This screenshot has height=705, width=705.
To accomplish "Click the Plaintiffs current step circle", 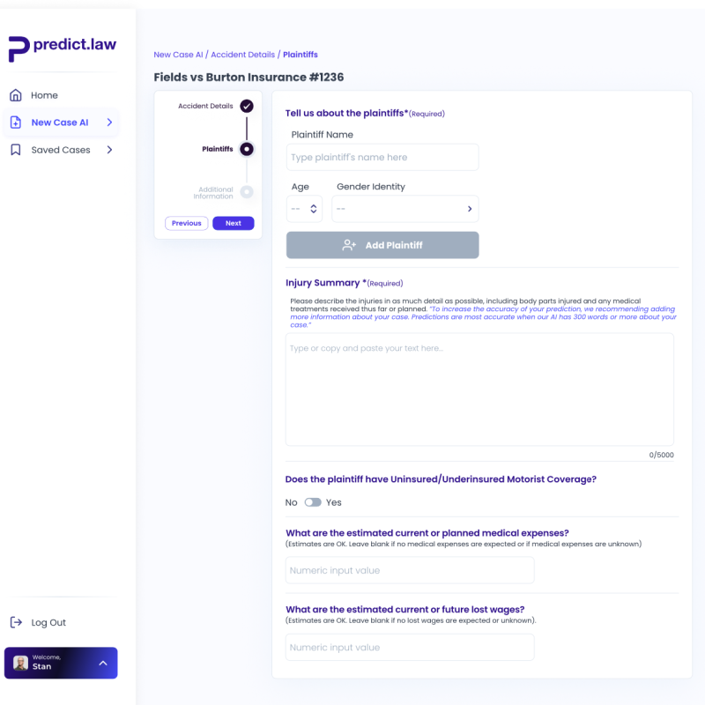I will pos(247,149).
